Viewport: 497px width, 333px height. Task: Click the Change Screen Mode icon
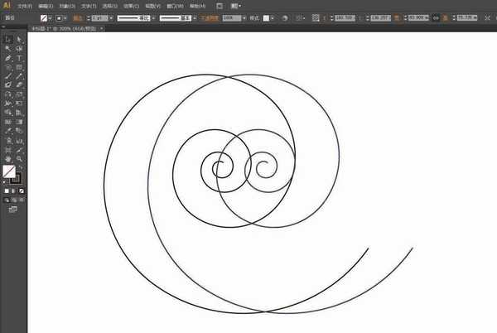(12, 210)
